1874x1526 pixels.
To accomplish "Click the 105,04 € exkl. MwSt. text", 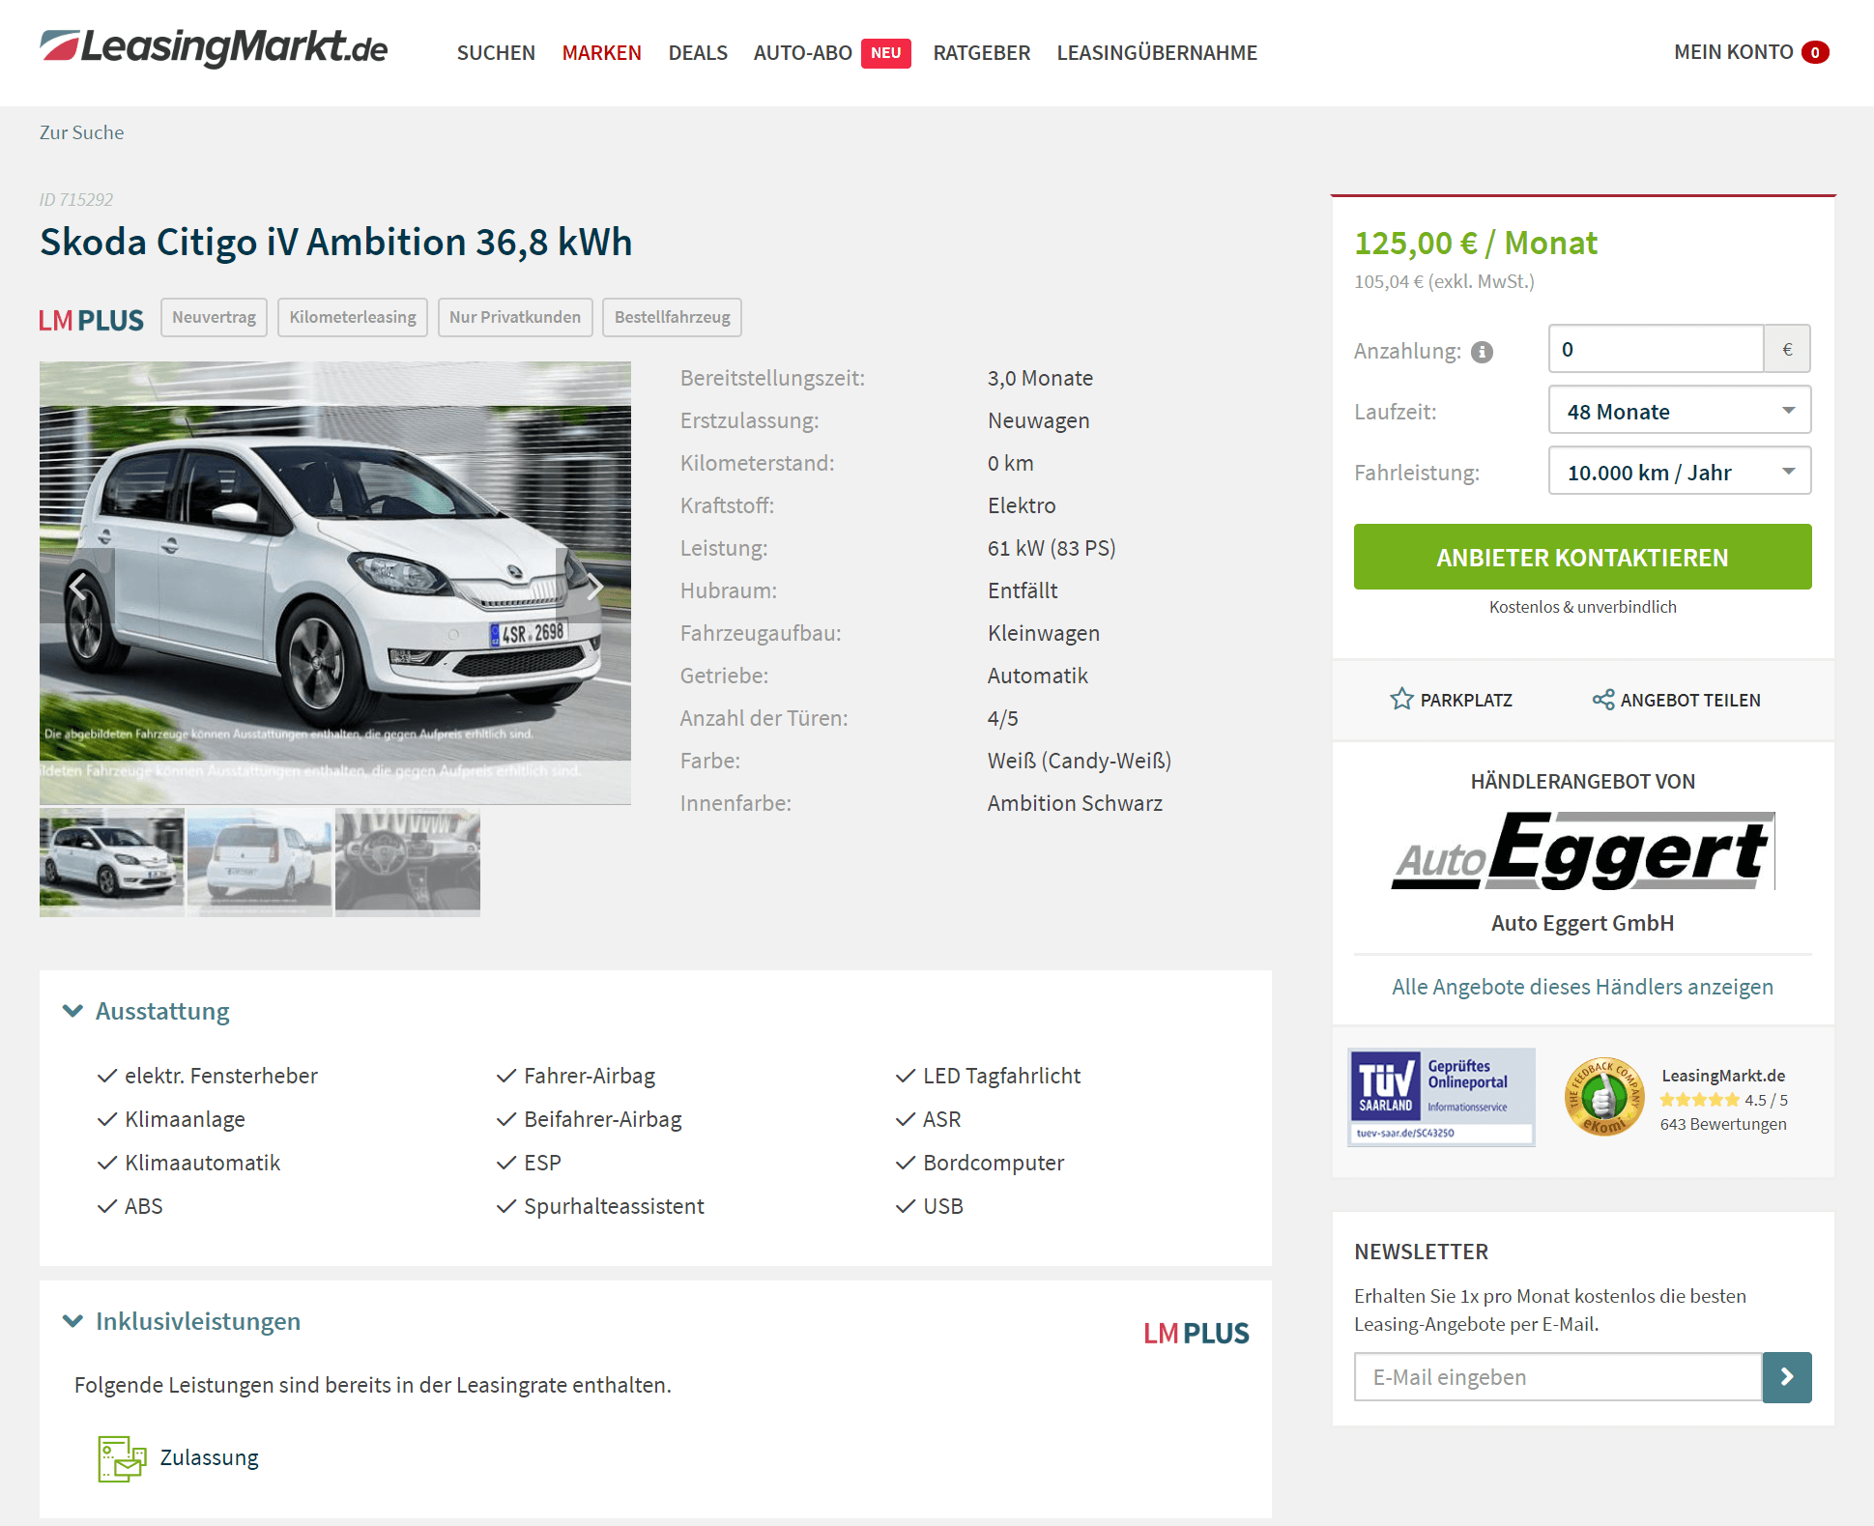I will click(1444, 281).
